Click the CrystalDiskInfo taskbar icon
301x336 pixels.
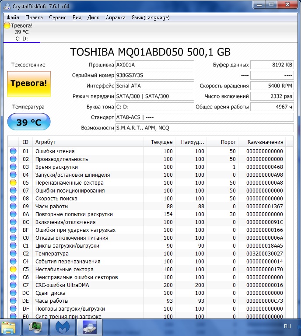coord(90,327)
